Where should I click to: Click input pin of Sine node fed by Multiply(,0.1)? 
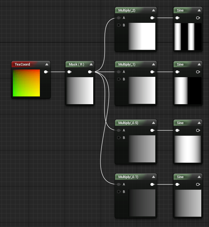click(x=177, y=184)
